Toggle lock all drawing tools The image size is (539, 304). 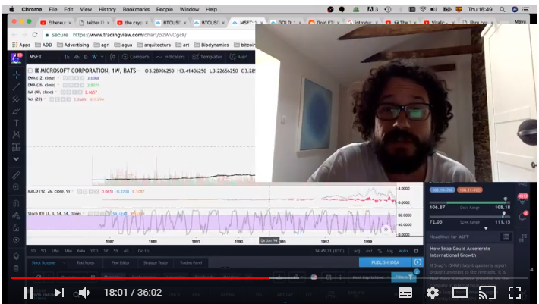16,227
